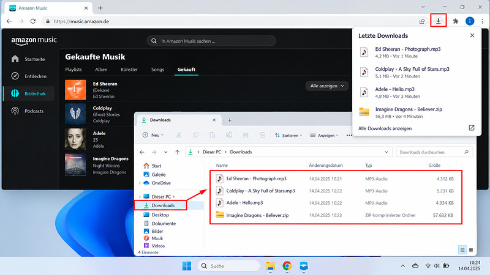Select the Gekauft tab

click(186, 70)
